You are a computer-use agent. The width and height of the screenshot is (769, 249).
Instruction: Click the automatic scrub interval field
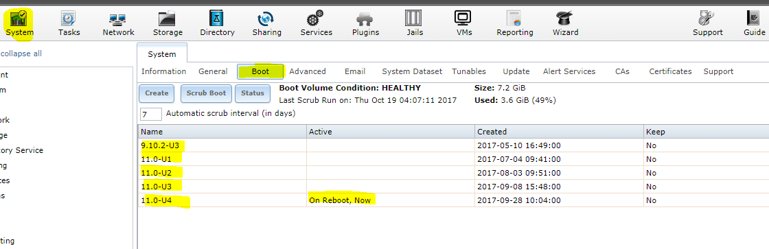click(150, 114)
